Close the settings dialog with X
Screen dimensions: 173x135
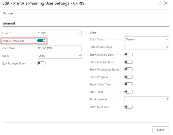(x=166, y=3)
